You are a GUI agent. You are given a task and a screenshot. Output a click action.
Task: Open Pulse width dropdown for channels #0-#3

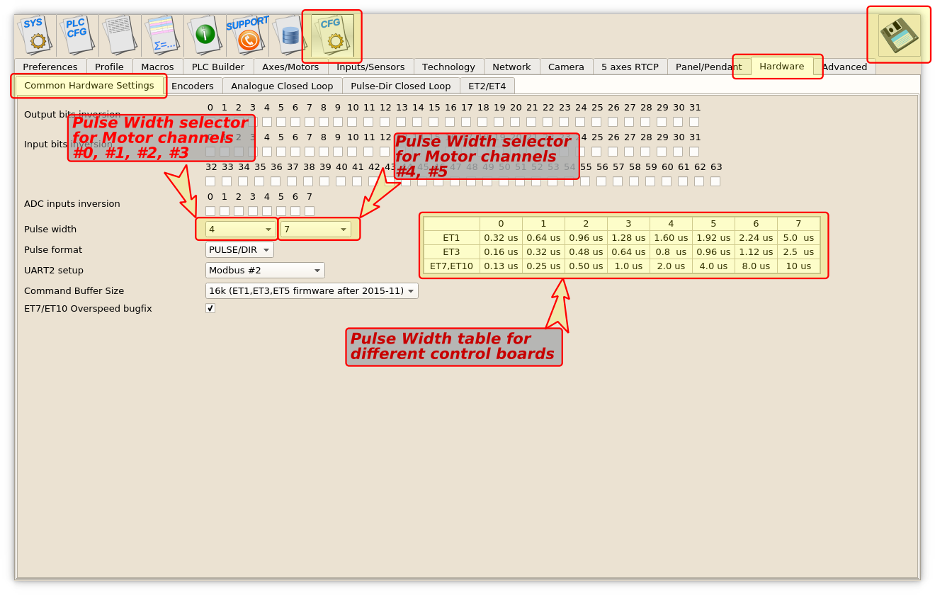241,229
